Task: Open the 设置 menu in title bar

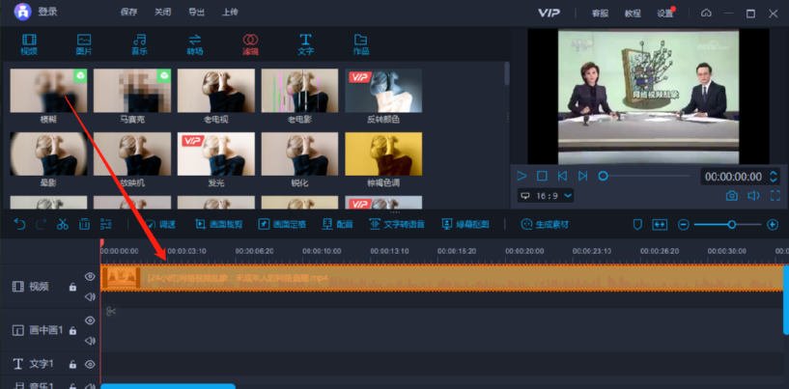Action: point(664,13)
